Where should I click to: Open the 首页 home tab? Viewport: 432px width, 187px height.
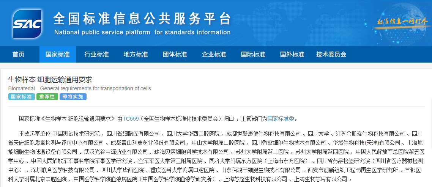pos(18,54)
